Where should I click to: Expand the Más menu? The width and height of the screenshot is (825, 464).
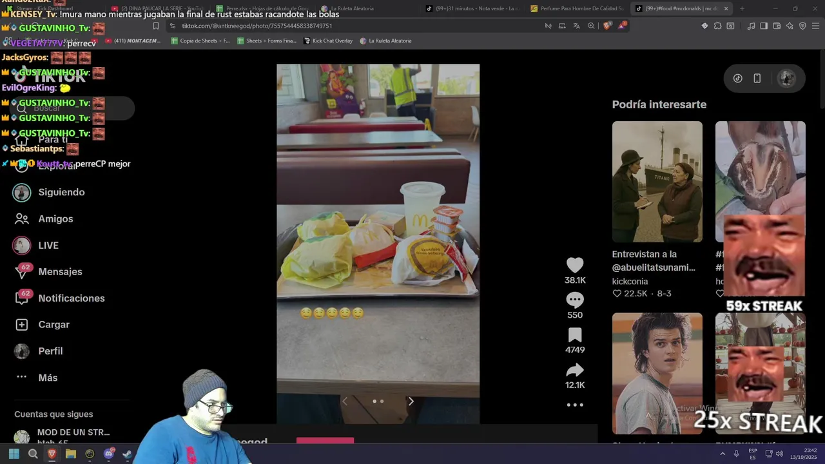click(48, 377)
